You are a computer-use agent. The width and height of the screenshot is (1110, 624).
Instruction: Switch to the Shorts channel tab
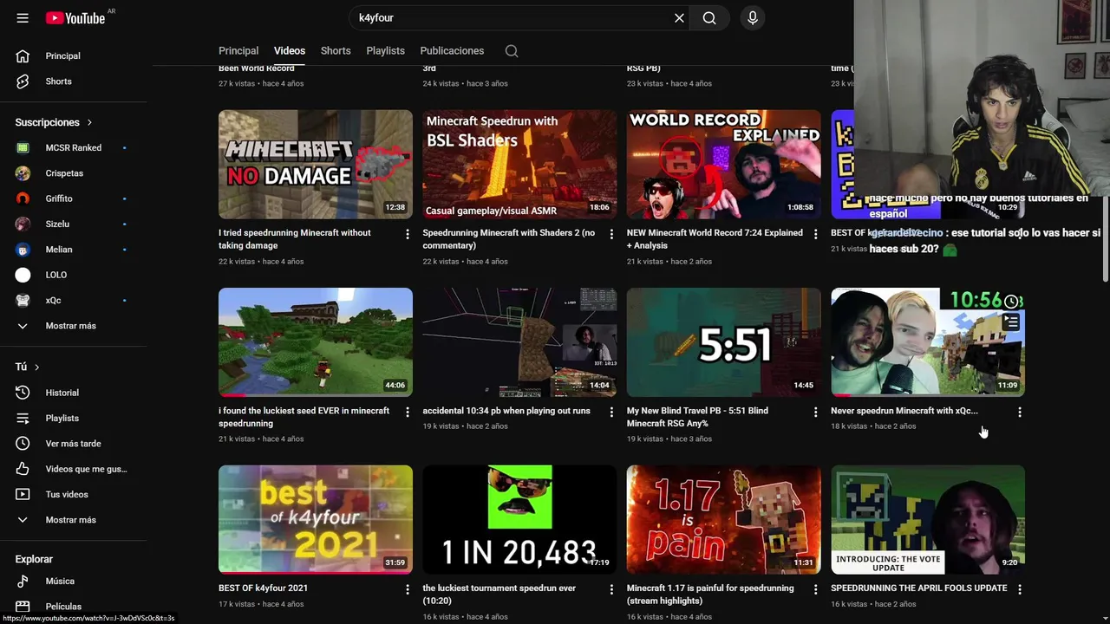pyautogui.click(x=336, y=51)
